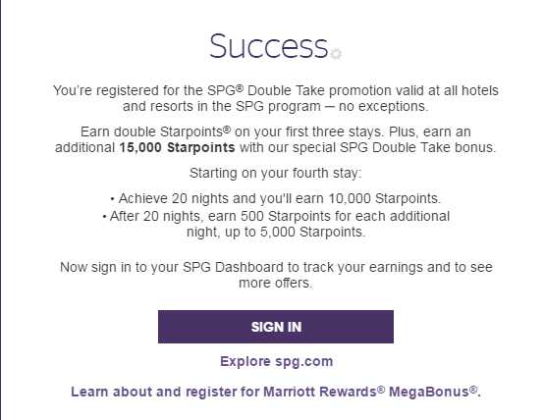Click the bullet dot before "Achieve 20 nights"
Screen dimensions: 544x420
point(112,199)
